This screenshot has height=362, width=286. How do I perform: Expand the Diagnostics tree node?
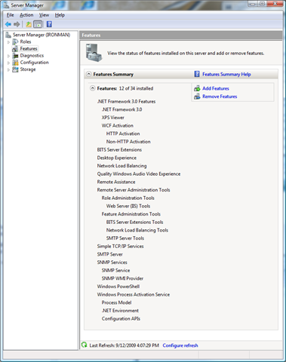point(8,56)
